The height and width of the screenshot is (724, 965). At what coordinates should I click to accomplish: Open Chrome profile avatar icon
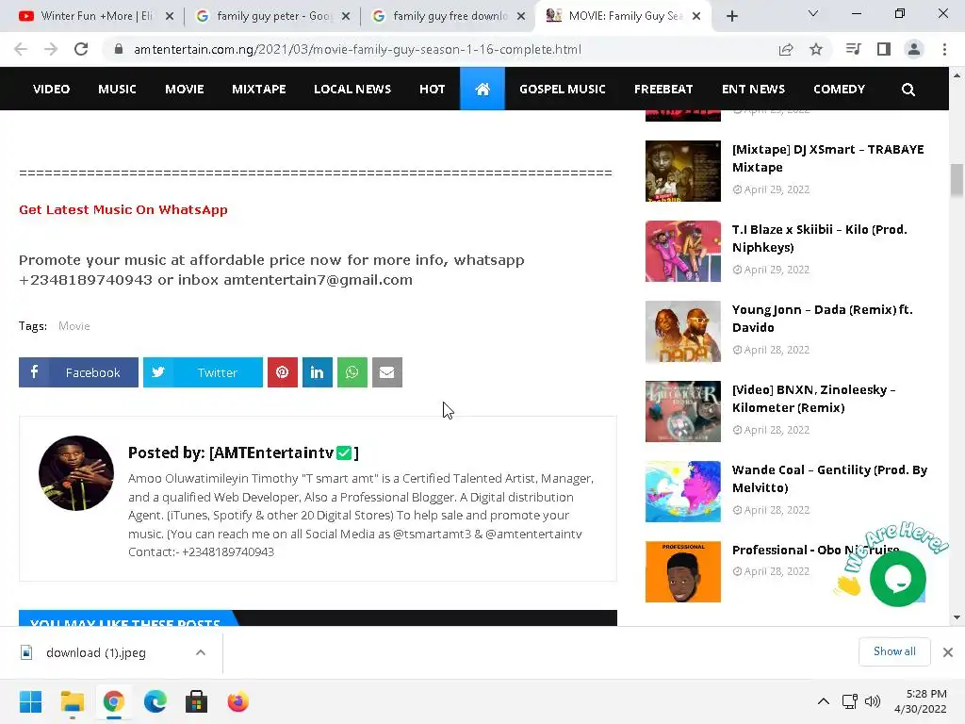click(914, 49)
